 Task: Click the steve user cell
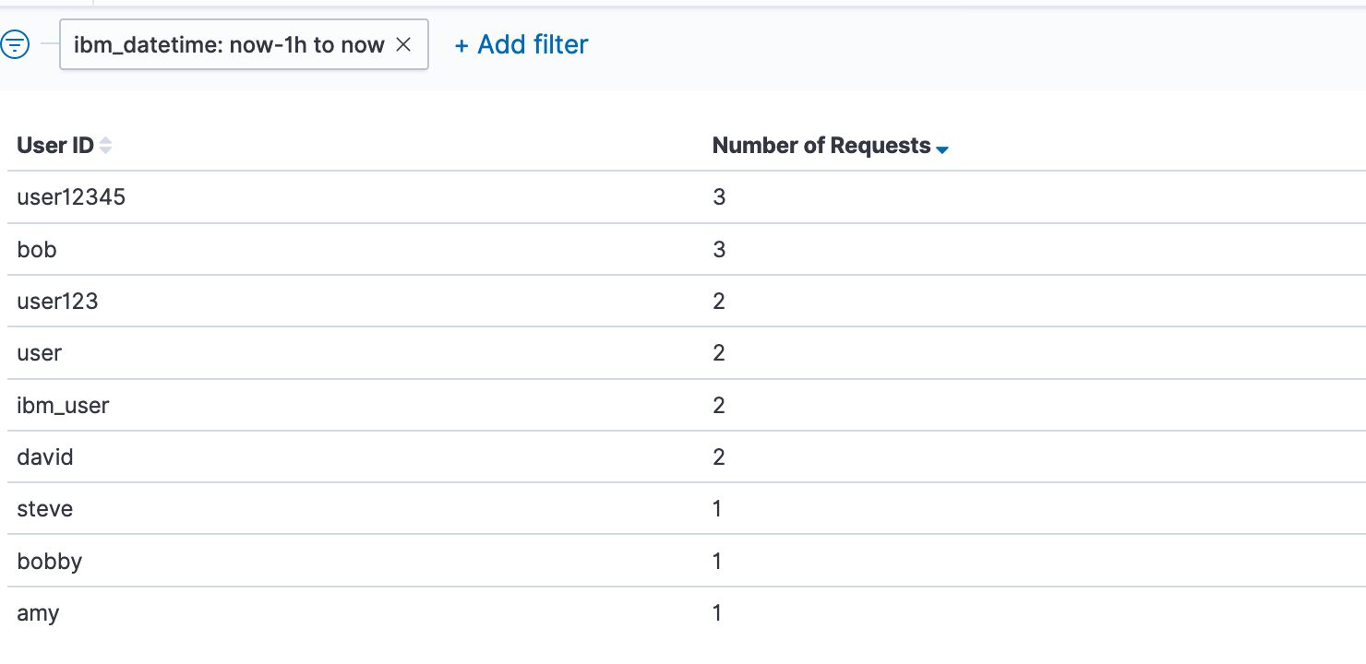[x=44, y=508]
